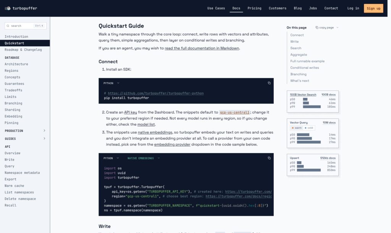391x233 pixels.
Task: Click the Log in link
Action: coord(353,8)
